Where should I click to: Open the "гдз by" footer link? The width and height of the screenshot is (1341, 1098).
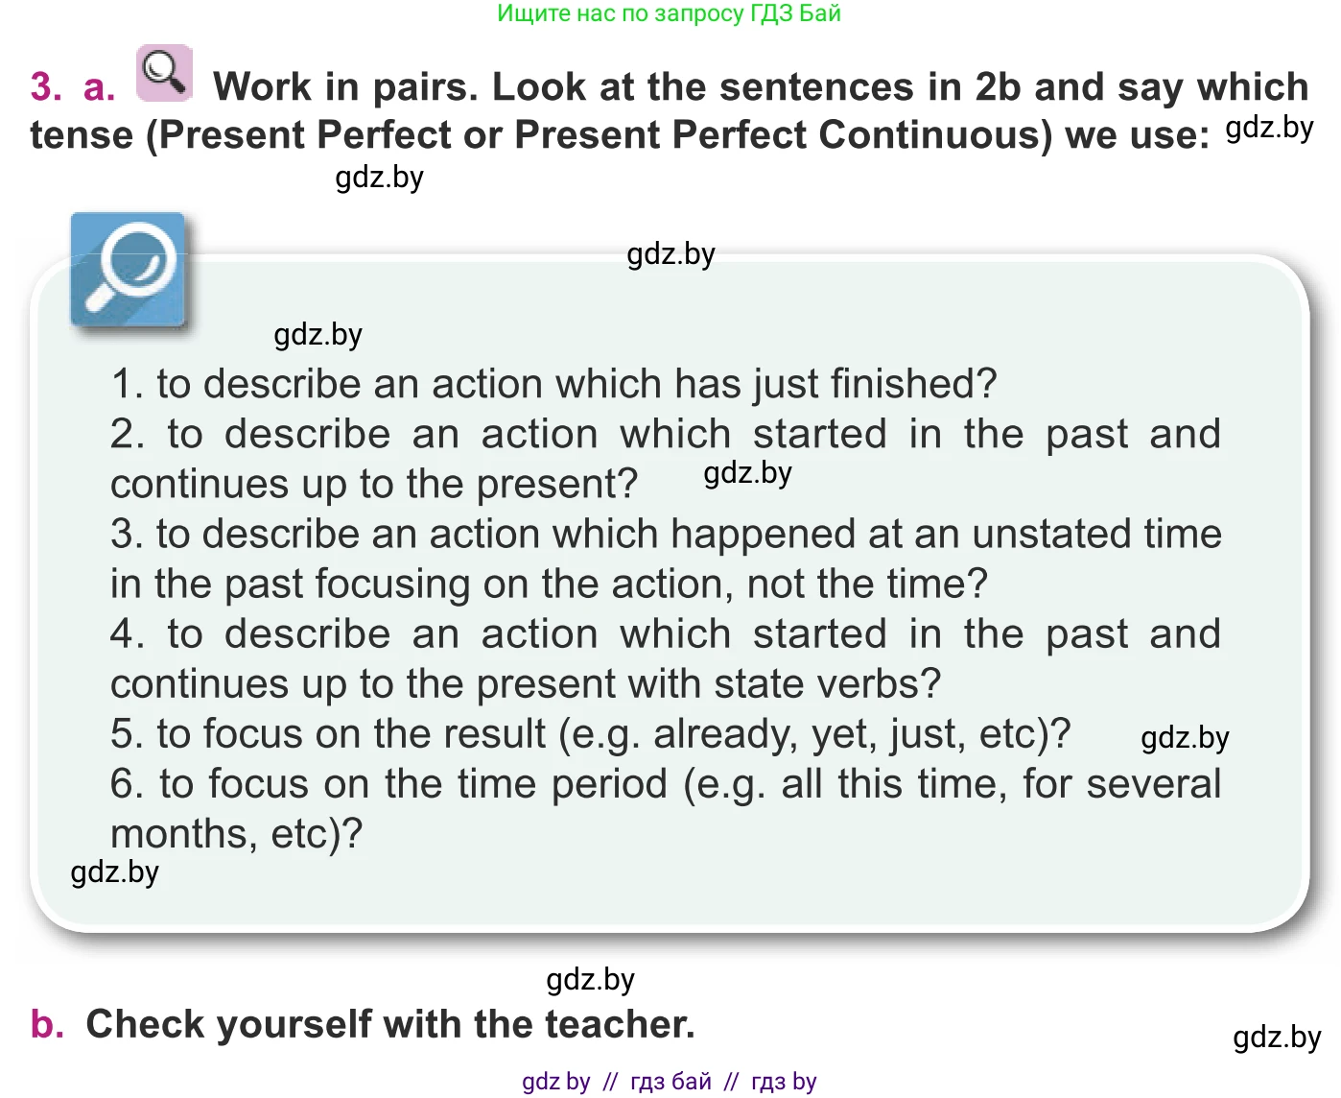click(x=784, y=1082)
